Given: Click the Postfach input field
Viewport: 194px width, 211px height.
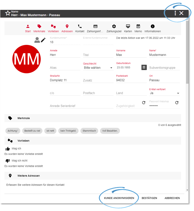Looking at the screenshot, I should click(98, 93).
